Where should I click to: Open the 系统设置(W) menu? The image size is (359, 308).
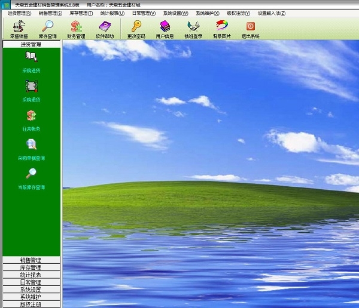[175, 13]
